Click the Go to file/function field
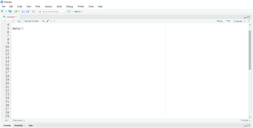253x128 pixels. tap(51, 12)
